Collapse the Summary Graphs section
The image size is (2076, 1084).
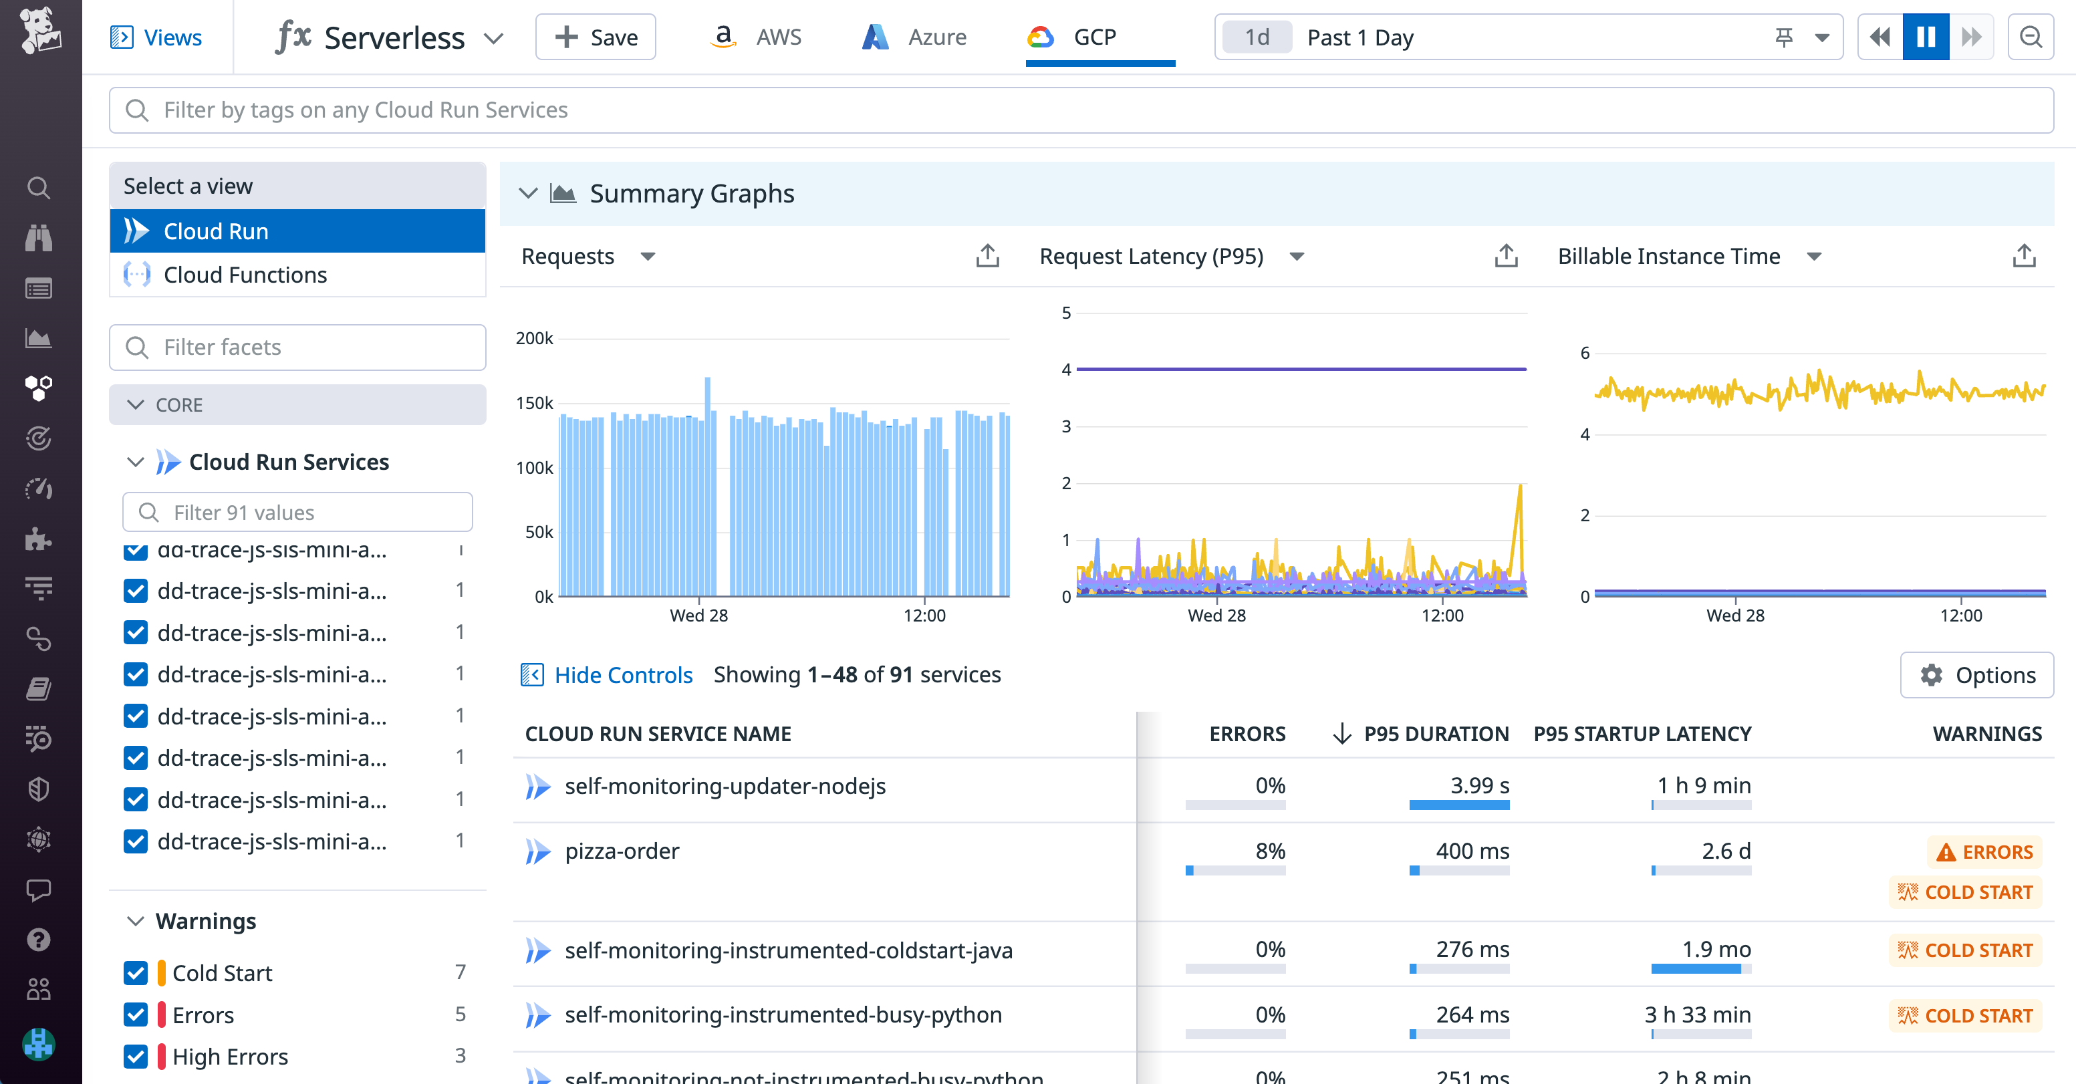529,192
